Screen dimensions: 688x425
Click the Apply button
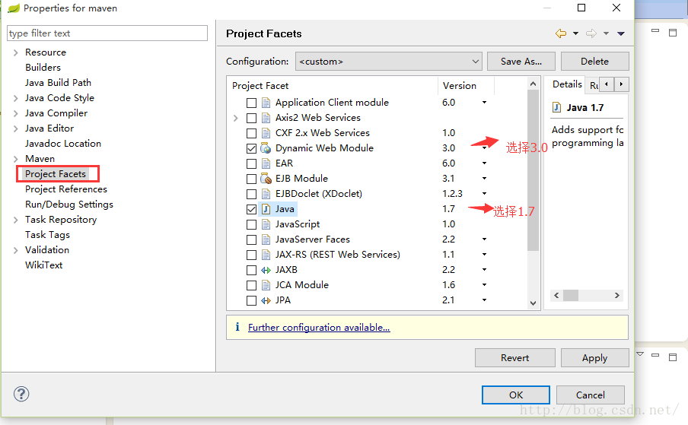click(x=594, y=358)
